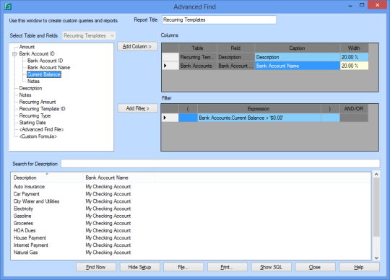Click Description caption cell in Columns grid

(x=298, y=57)
